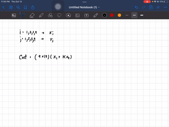Select the thickest stroke width
The height and width of the screenshot is (127, 169).
coord(142,15)
